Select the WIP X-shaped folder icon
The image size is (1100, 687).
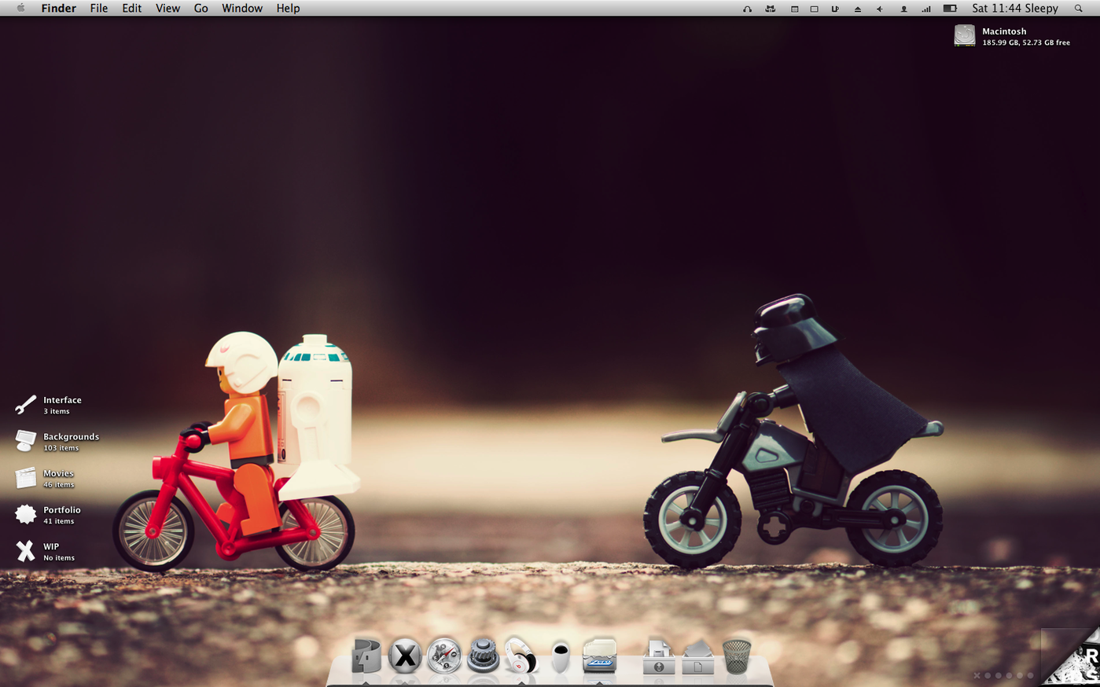25,551
